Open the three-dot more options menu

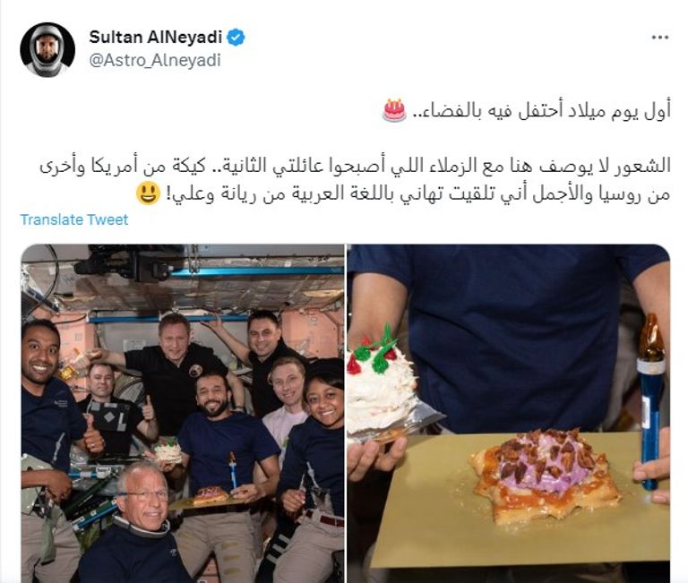(x=660, y=38)
